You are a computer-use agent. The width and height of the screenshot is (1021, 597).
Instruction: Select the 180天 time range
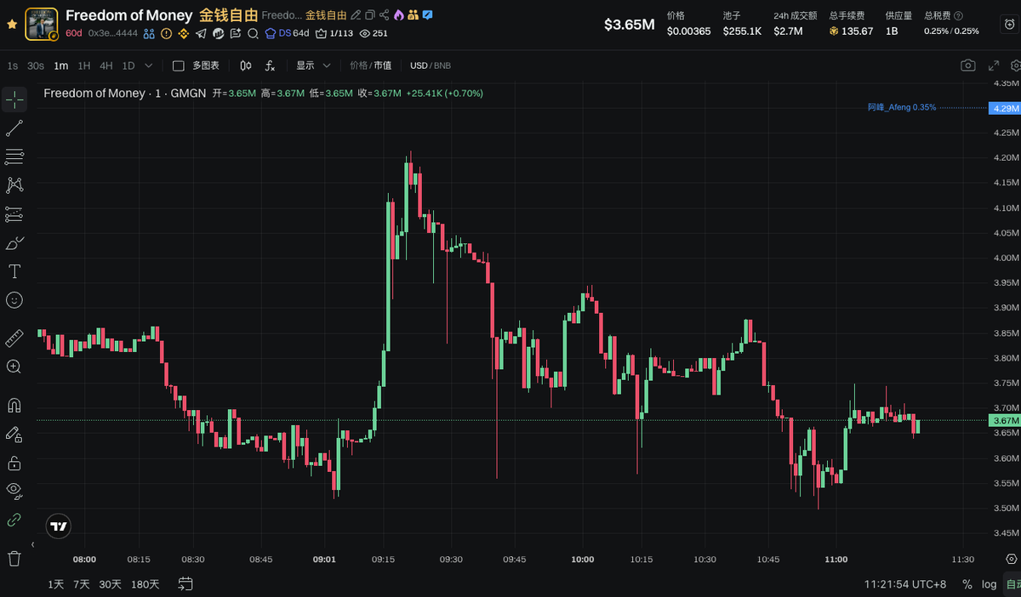144,584
